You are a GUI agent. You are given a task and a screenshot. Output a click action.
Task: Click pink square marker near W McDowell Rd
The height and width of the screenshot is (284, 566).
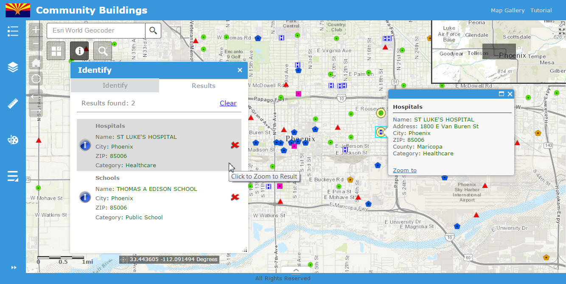(299, 94)
